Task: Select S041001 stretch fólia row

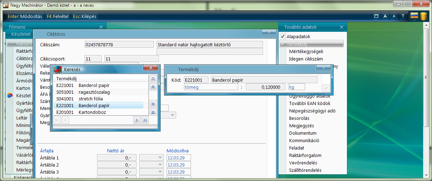Action: click(100, 99)
